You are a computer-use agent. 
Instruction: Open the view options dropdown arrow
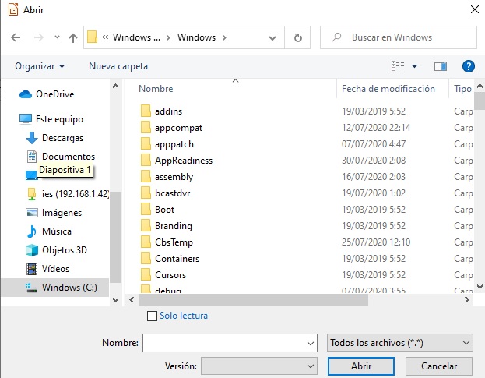414,66
